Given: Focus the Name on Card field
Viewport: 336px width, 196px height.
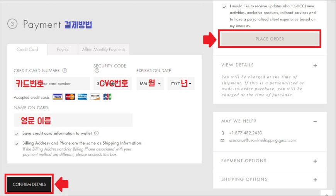Looking at the screenshot, I should pyautogui.click(x=73, y=120).
